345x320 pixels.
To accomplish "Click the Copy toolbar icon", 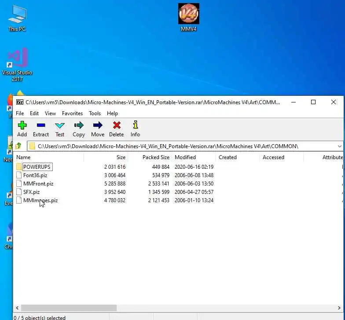I will 79,125.
